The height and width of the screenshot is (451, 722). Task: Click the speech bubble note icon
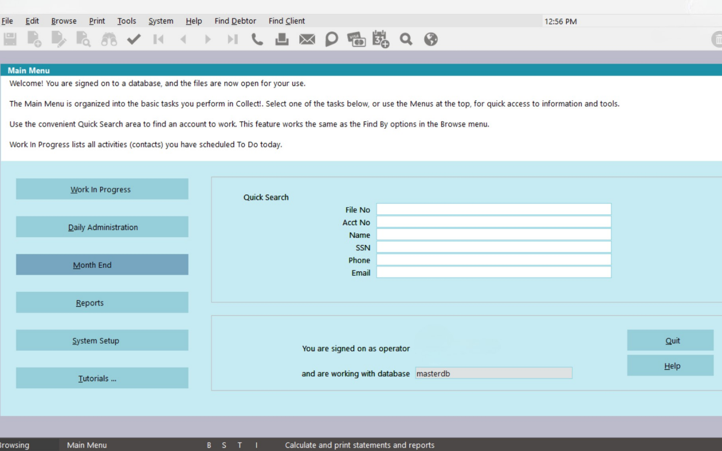point(331,39)
